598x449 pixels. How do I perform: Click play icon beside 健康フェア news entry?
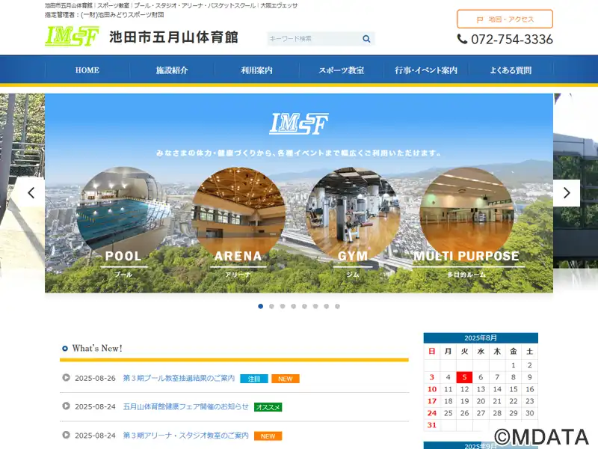pyautogui.click(x=66, y=406)
